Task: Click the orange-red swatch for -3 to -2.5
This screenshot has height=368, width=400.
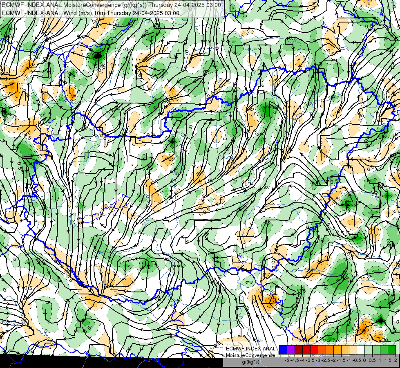Action: pos(322,350)
